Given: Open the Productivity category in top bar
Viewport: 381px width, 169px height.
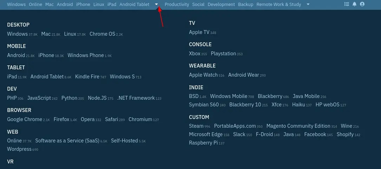Looking at the screenshot, I should pos(177,4).
